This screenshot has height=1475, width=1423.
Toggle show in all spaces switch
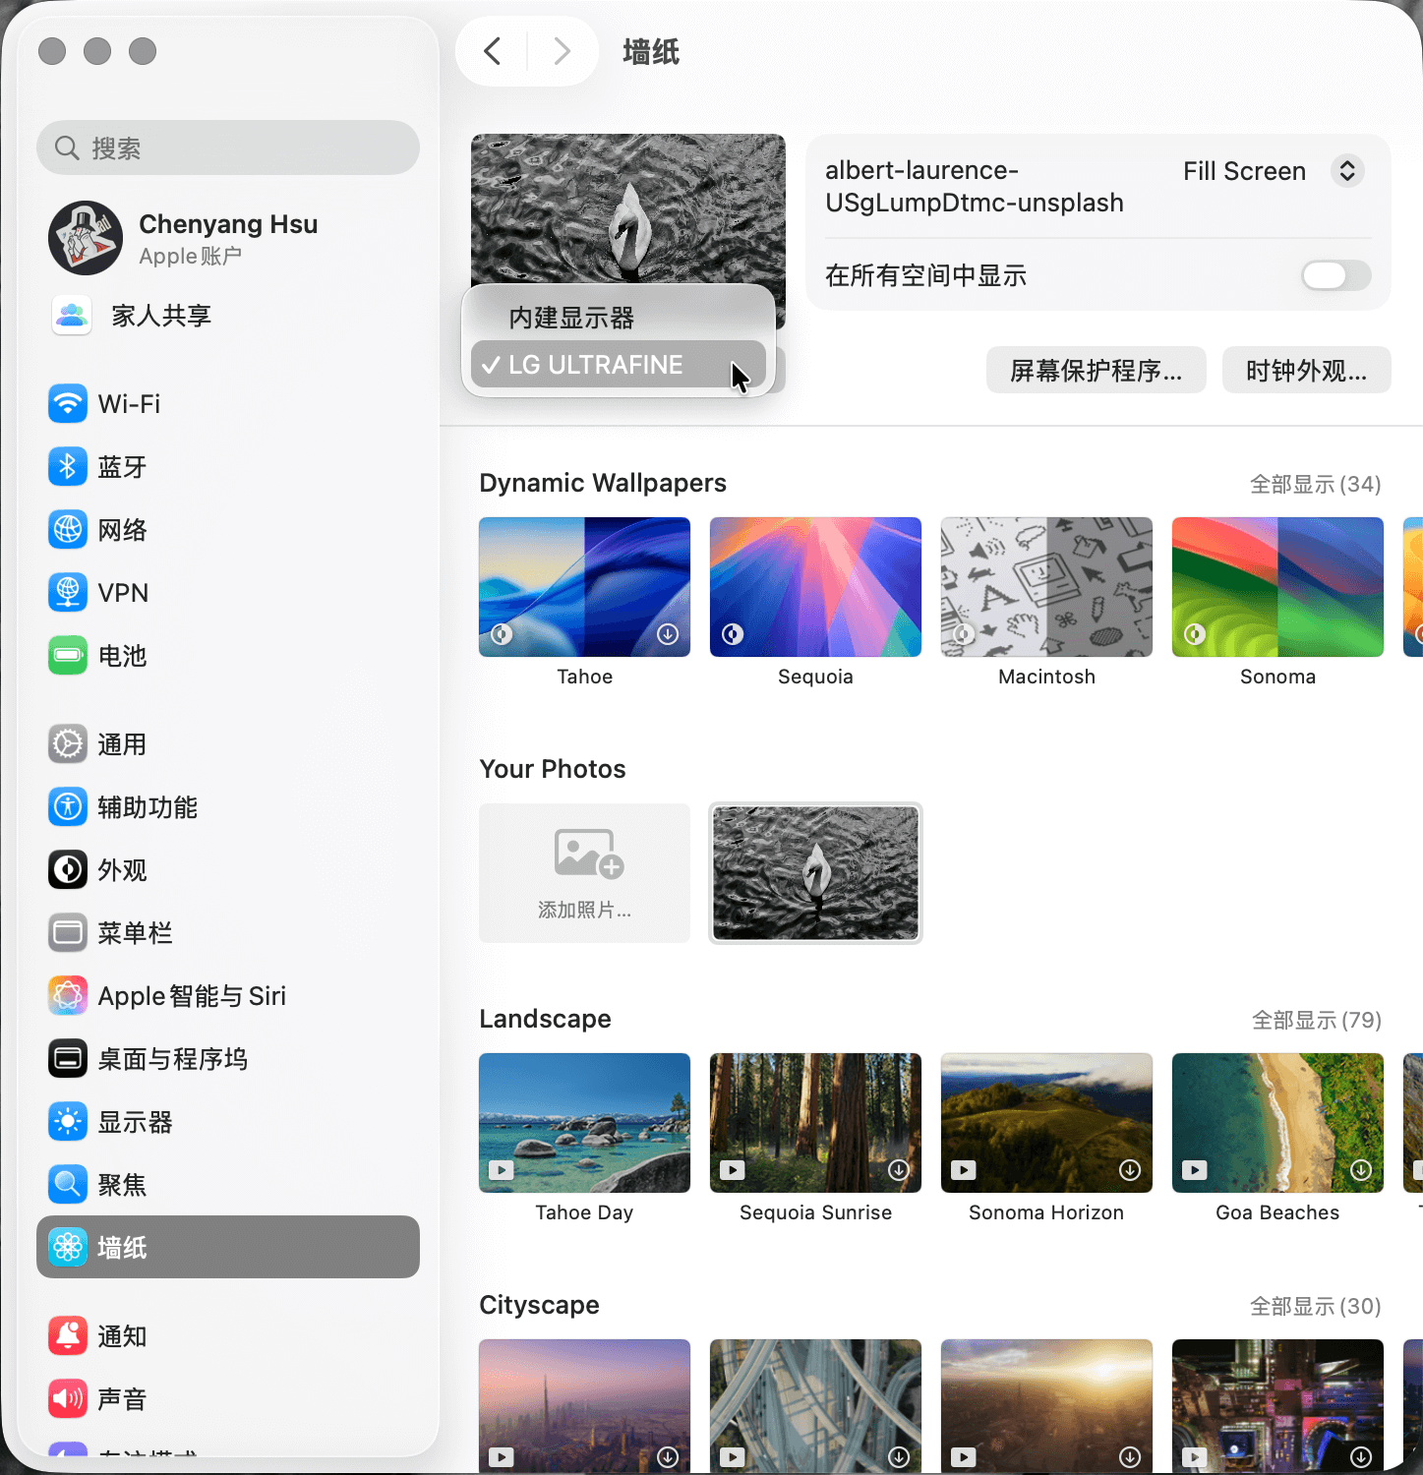click(x=1334, y=275)
